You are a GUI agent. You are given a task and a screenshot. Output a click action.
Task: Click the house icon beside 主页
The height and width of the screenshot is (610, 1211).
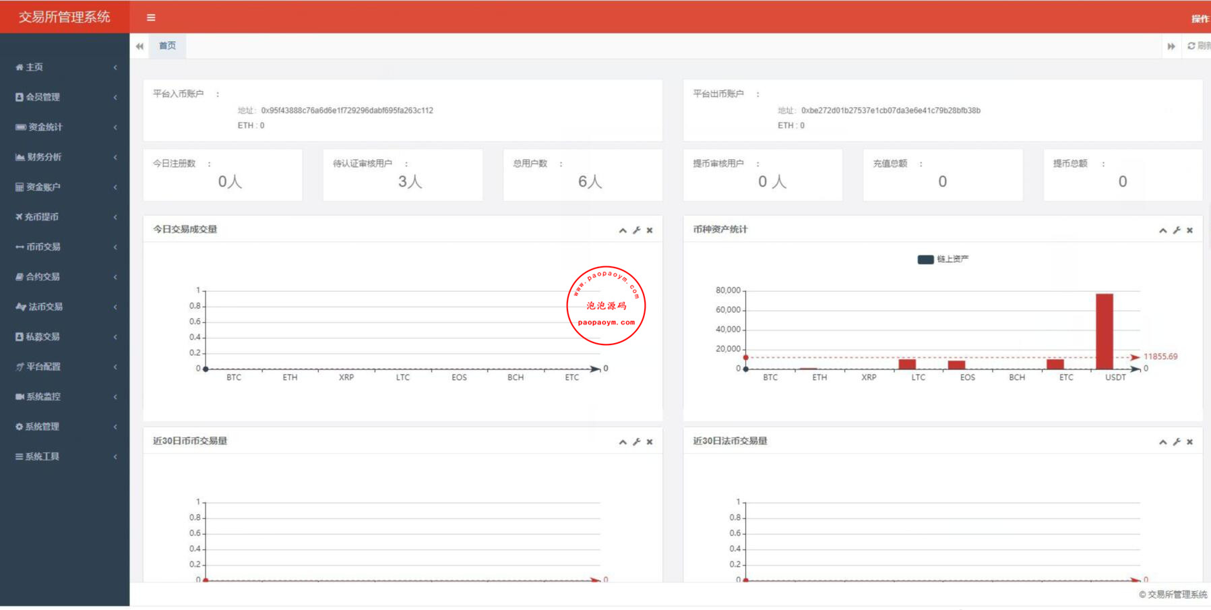[20, 67]
